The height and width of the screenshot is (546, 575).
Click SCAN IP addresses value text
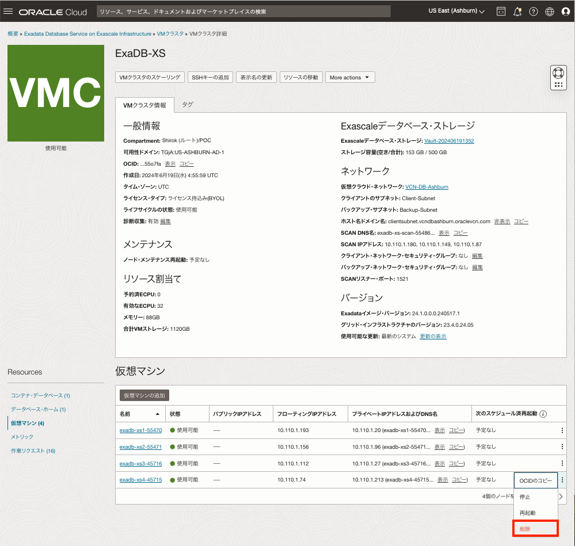tap(433, 245)
